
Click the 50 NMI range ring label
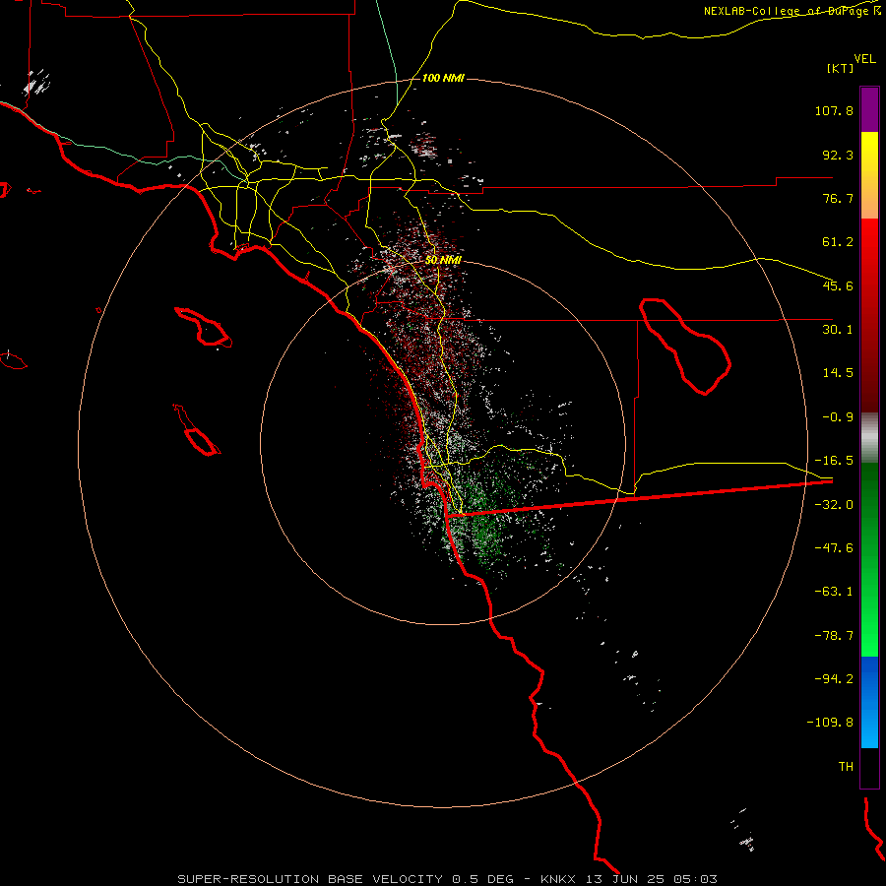click(443, 260)
